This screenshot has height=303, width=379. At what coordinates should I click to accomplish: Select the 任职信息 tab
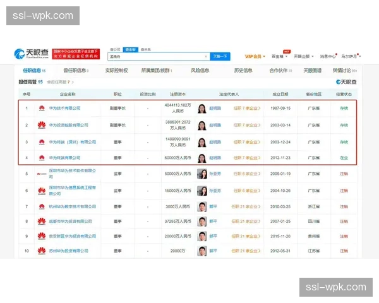[34, 71]
